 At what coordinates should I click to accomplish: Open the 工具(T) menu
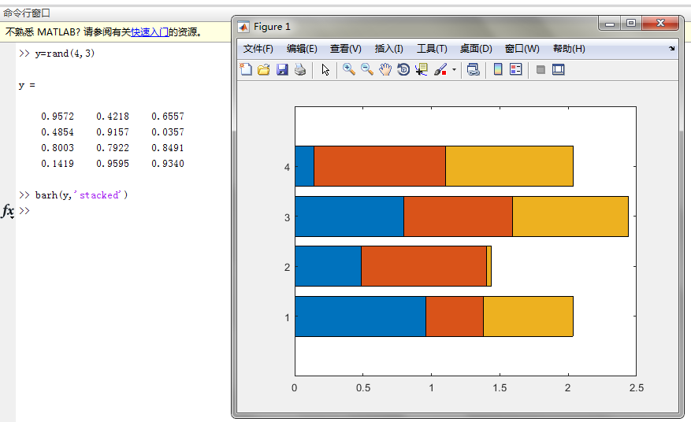pos(432,49)
